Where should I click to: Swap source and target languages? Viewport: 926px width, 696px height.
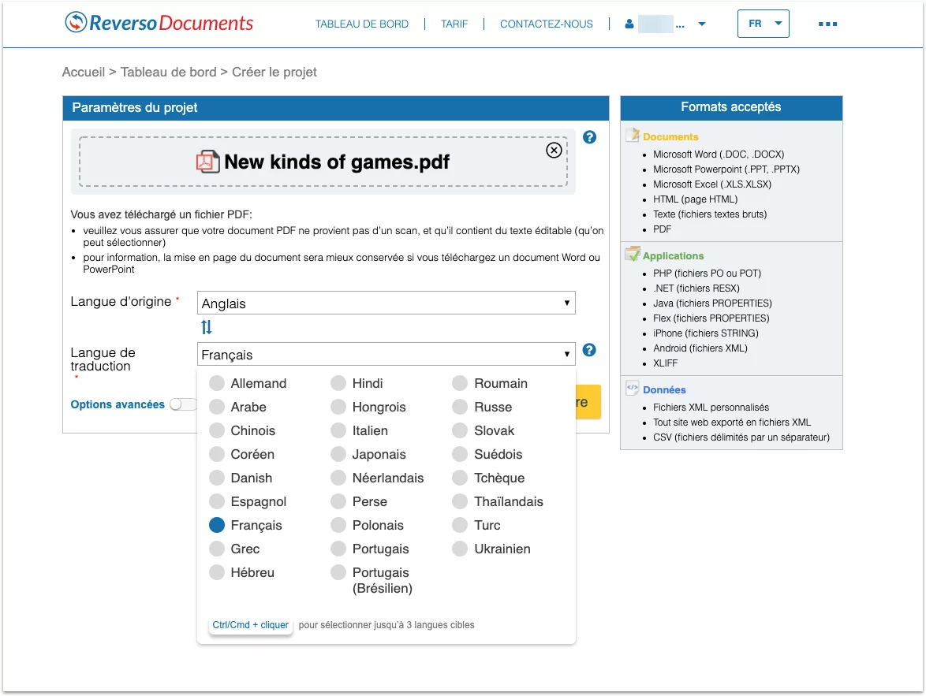[x=206, y=327]
